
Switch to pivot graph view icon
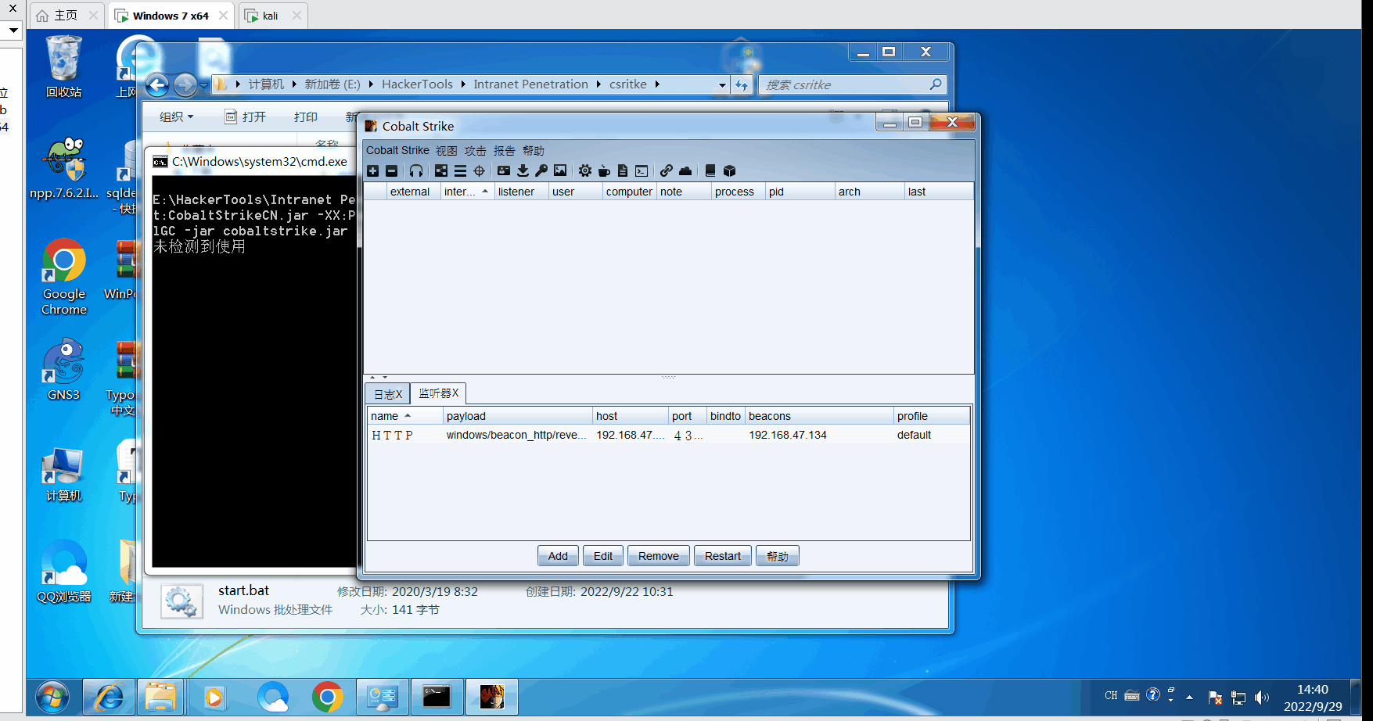(x=441, y=170)
